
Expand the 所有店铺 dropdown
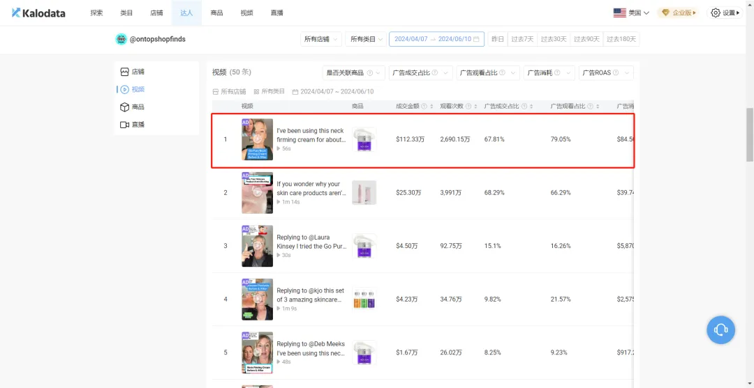(x=320, y=39)
